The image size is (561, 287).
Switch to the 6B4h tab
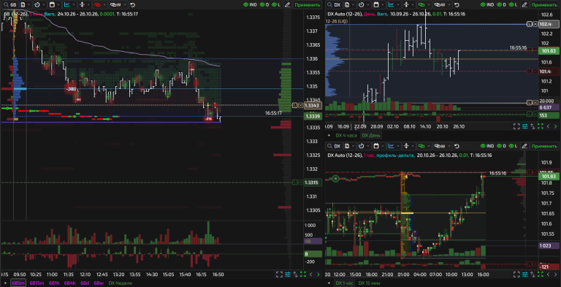point(70,283)
